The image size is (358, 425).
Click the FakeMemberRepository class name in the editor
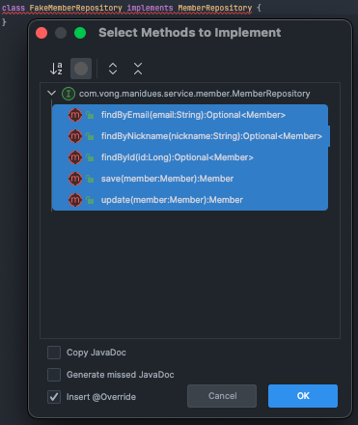pyautogui.click(x=75, y=8)
